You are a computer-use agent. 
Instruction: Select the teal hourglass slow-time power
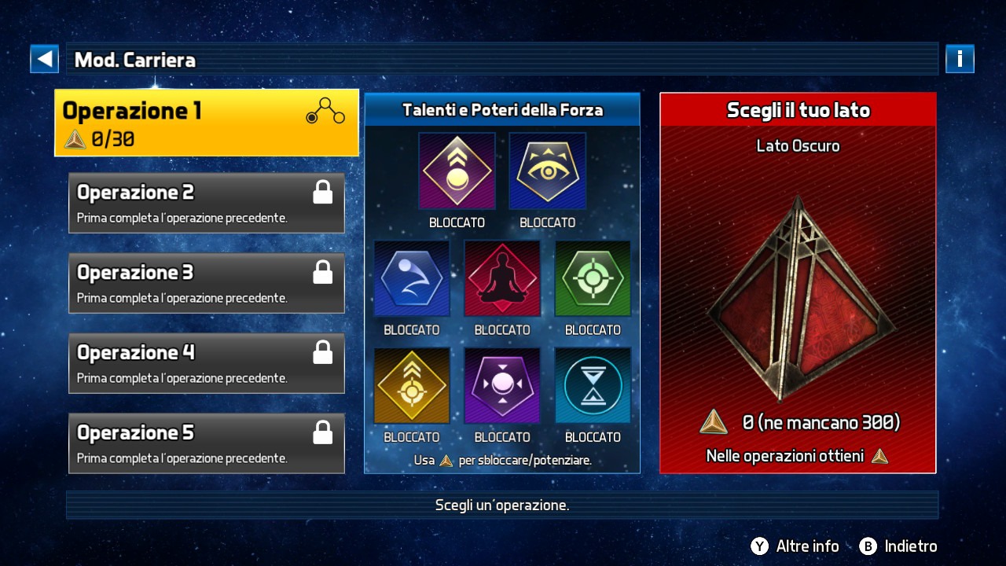click(593, 386)
